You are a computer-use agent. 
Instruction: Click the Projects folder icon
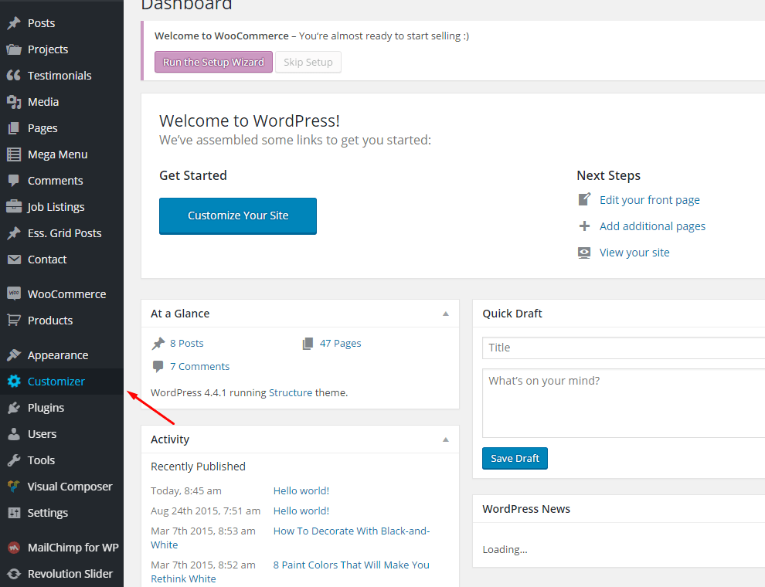(x=14, y=49)
